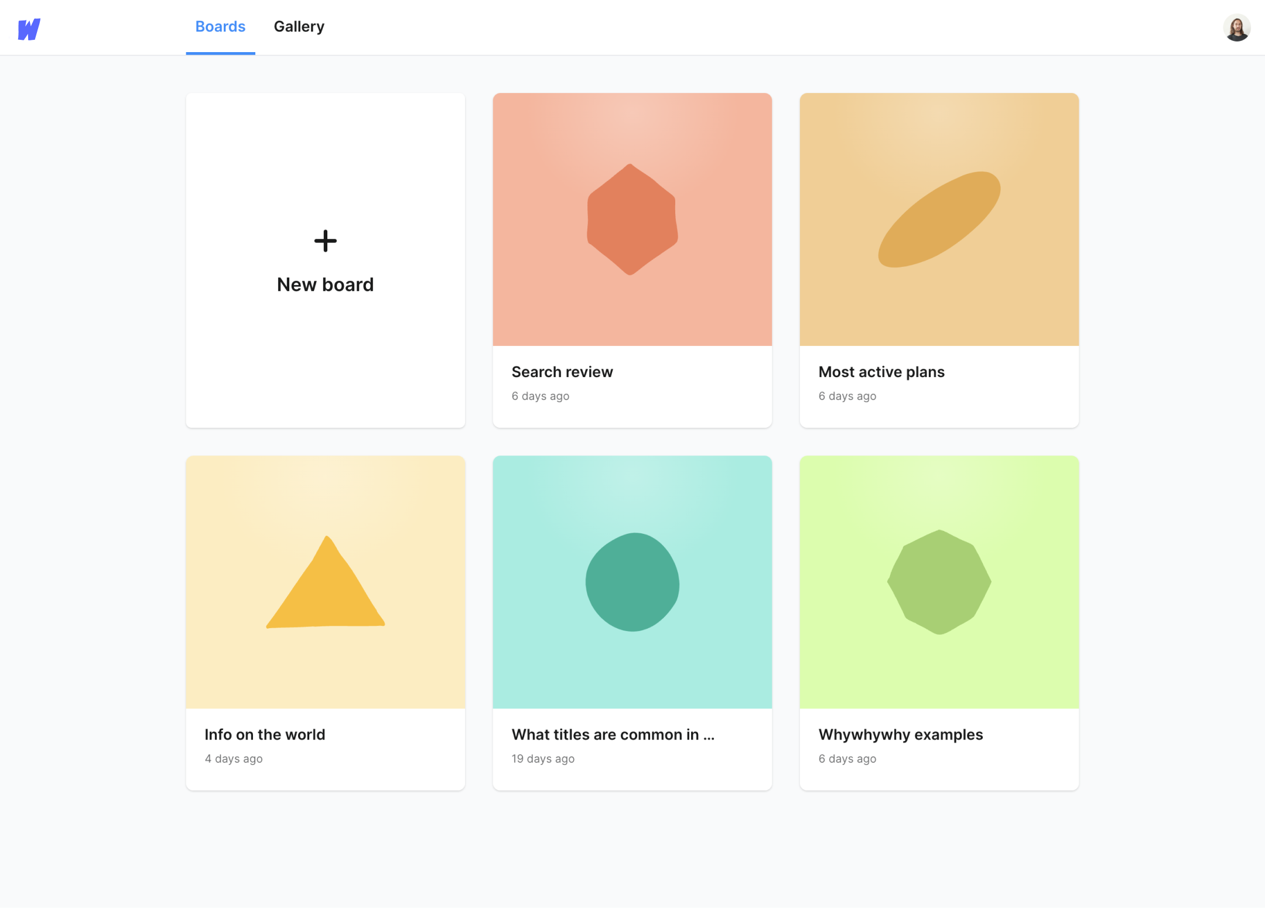Click '6 days ago' under Whywhywhy examples

click(x=847, y=759)
